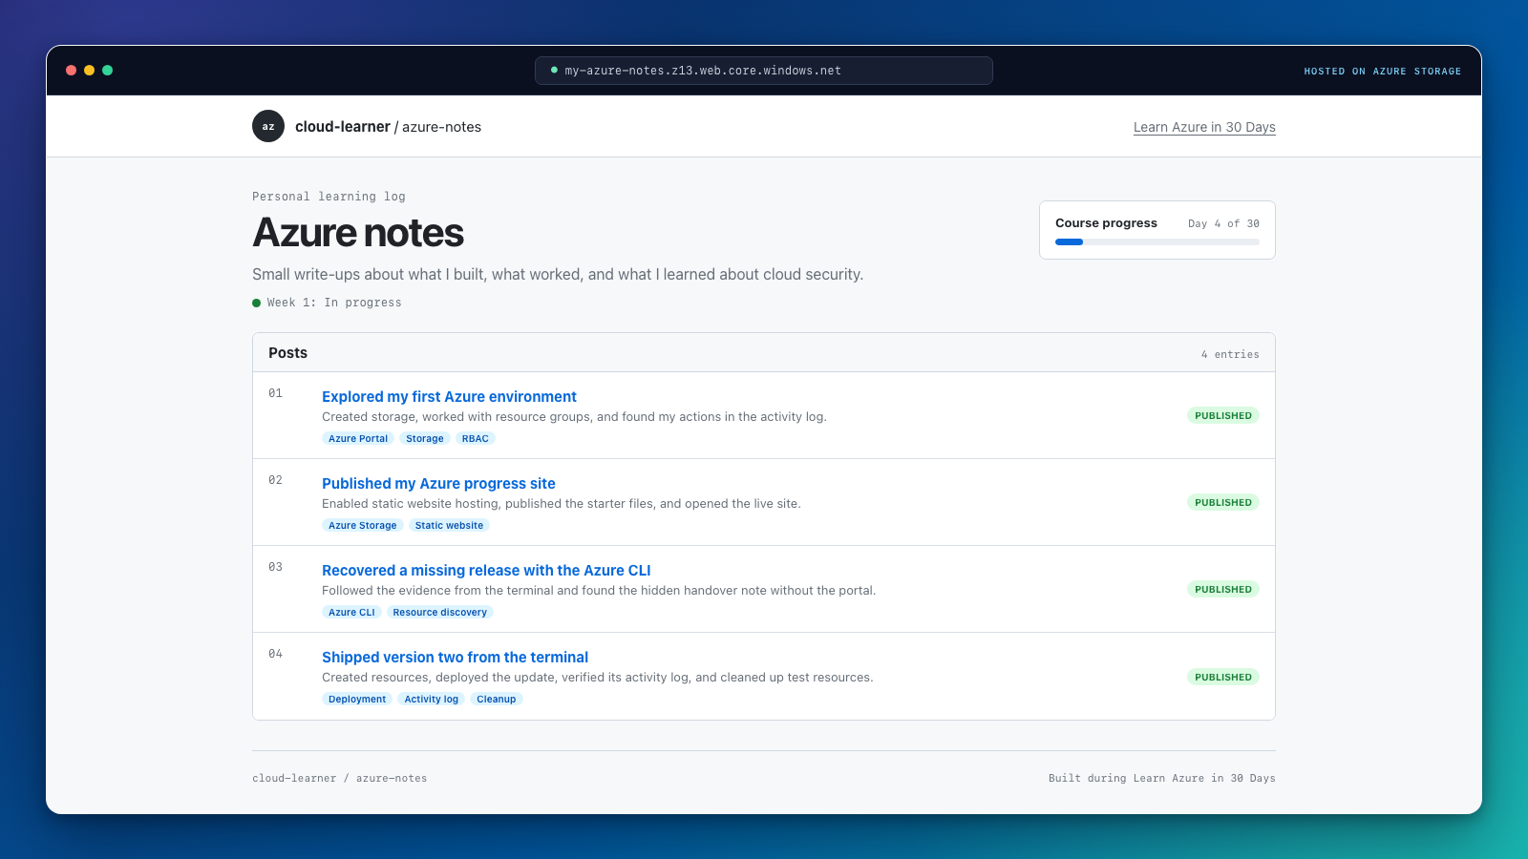
Task: Open 'Published my Azure progress site' post
Action: pyautogui.click(x=438, y=483)
